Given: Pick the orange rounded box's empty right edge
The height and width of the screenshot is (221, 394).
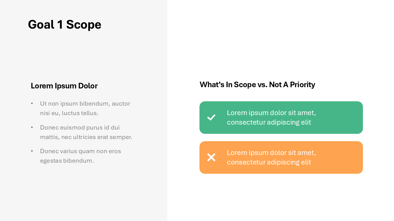Looking at the screenshot, I should [x=345, y=157].
